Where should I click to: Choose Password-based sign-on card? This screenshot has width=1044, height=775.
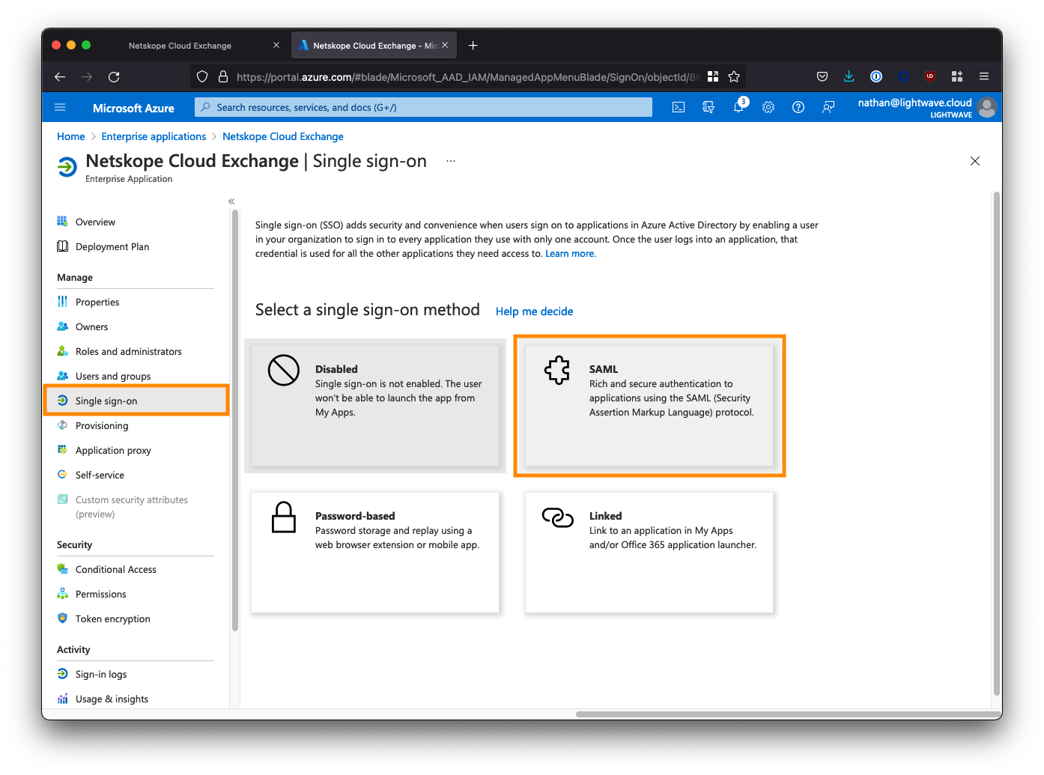(374, 552)
